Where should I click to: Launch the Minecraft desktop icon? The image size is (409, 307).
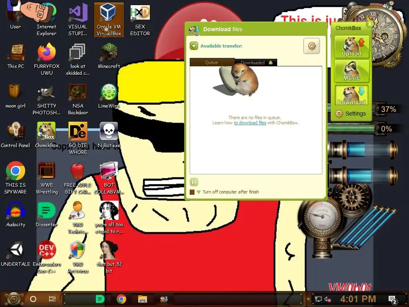109,56
